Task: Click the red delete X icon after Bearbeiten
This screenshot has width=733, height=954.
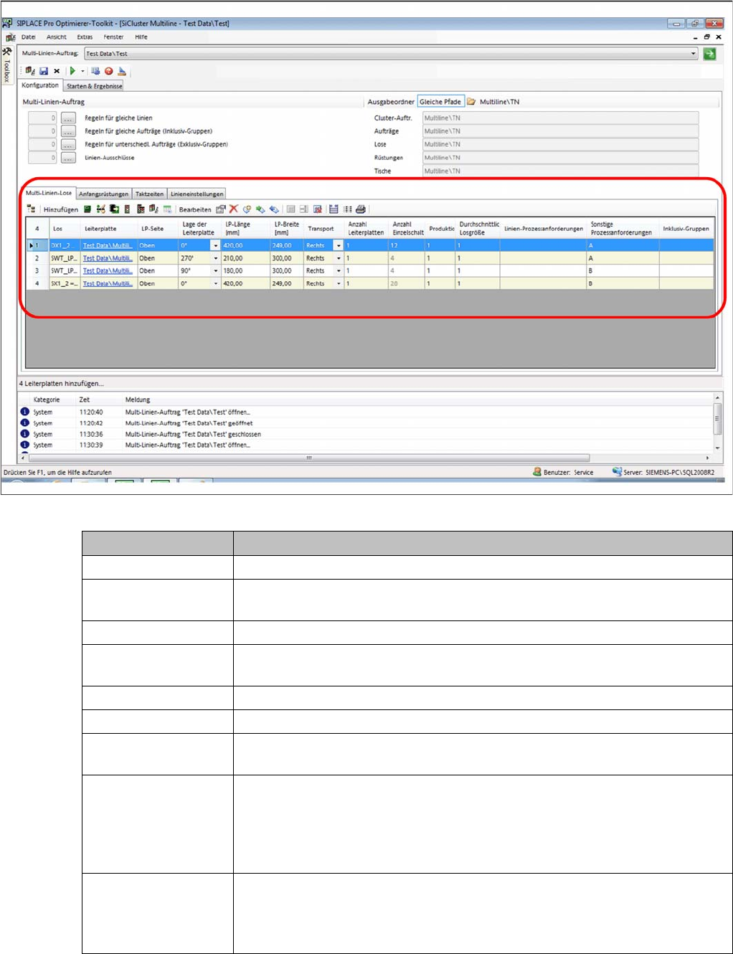Action: point(233,209)
